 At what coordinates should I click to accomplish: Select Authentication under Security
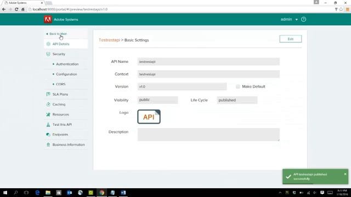(67, 64)
